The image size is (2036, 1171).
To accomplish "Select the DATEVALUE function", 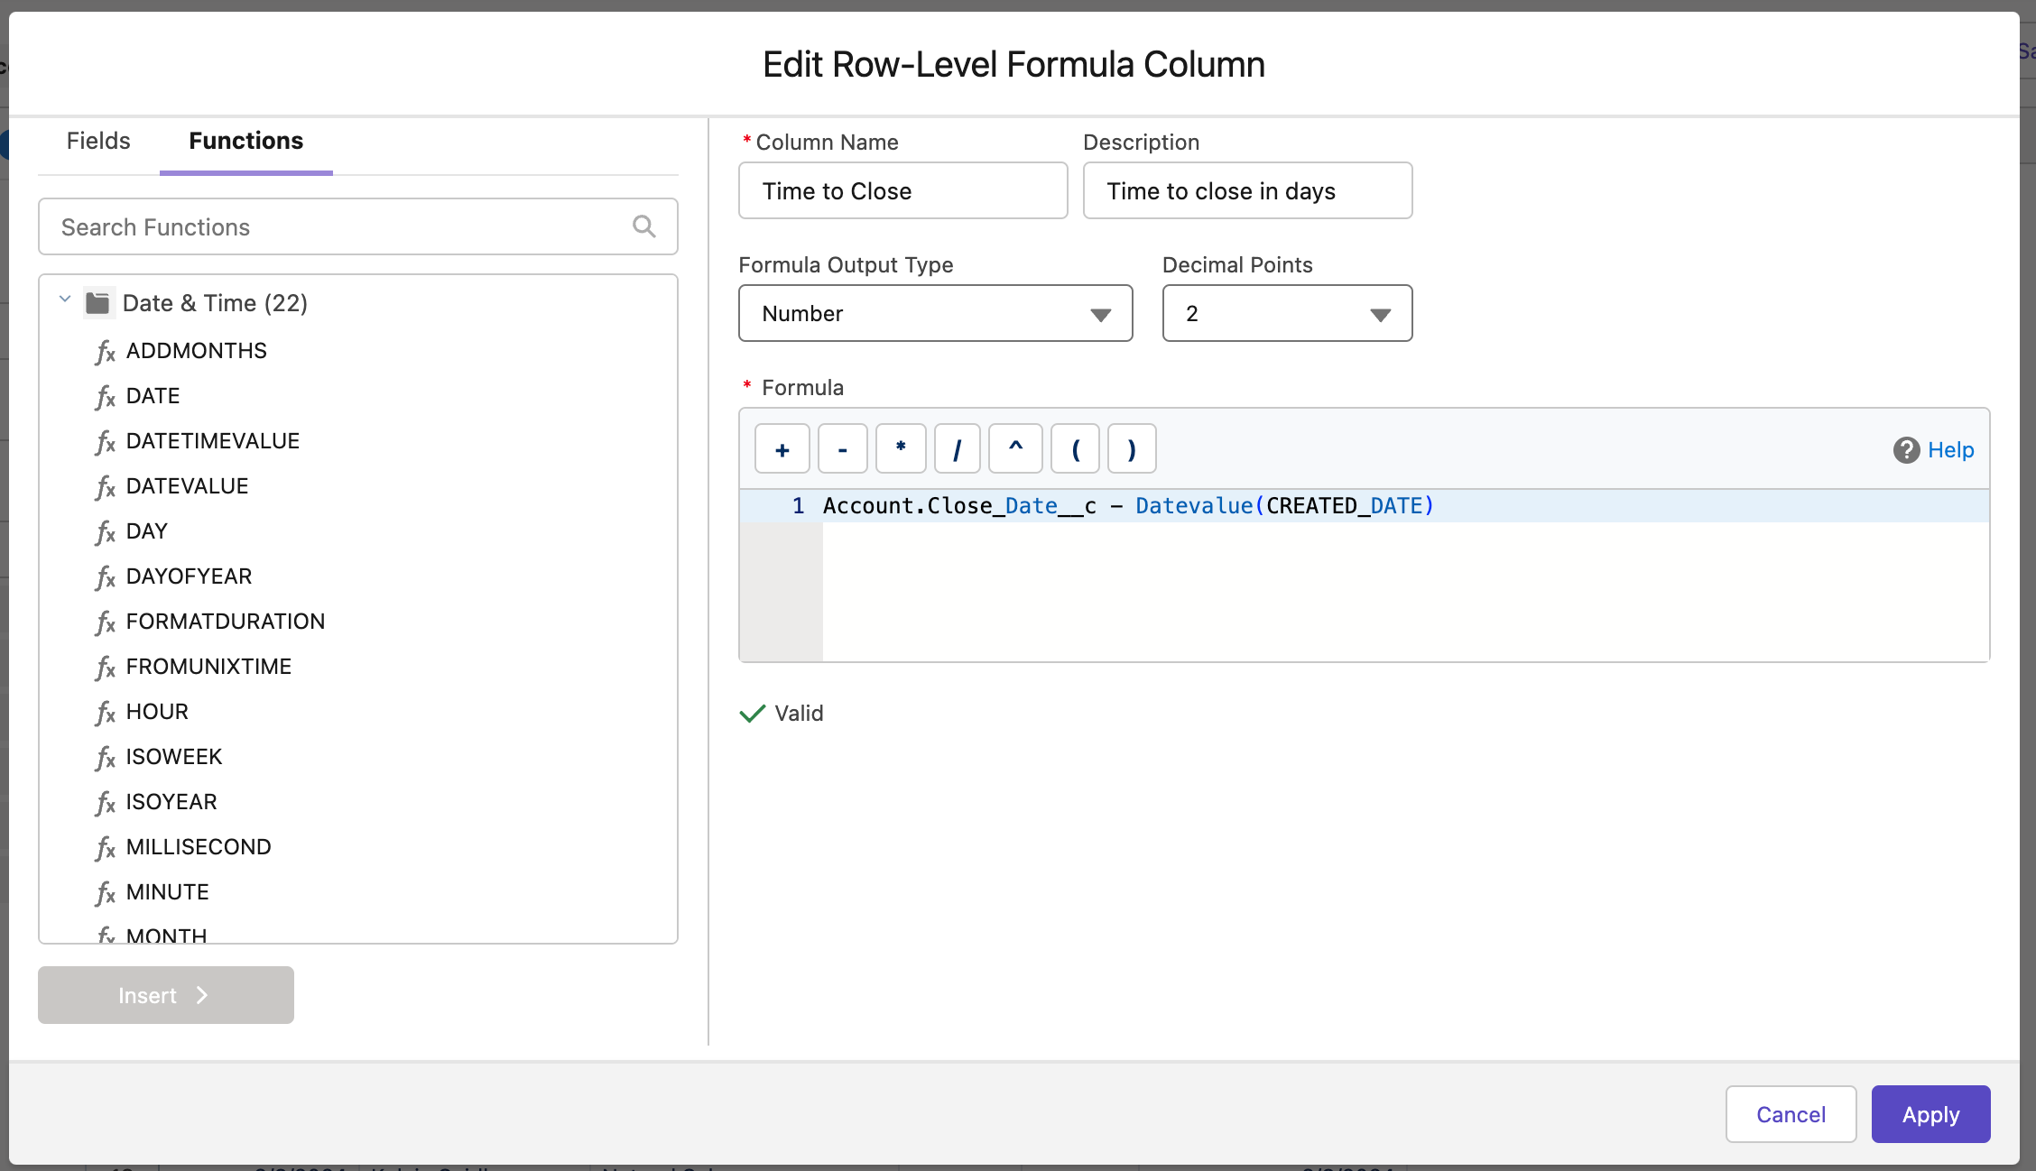I will point(187,486).
